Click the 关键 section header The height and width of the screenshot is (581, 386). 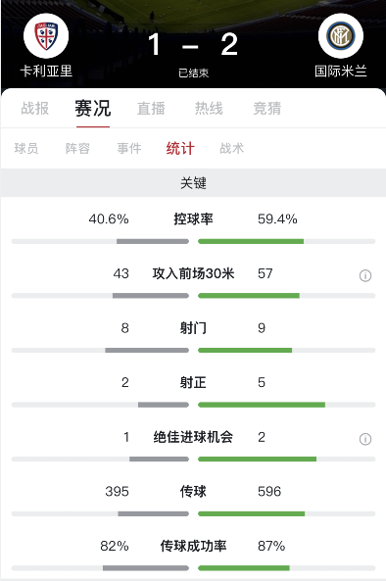(193, 183)
